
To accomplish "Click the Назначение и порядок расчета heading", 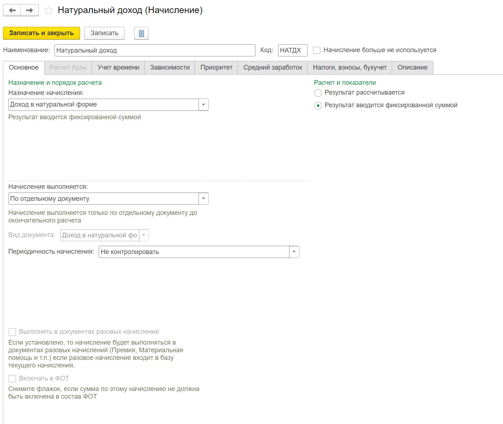I will [55, 83].
